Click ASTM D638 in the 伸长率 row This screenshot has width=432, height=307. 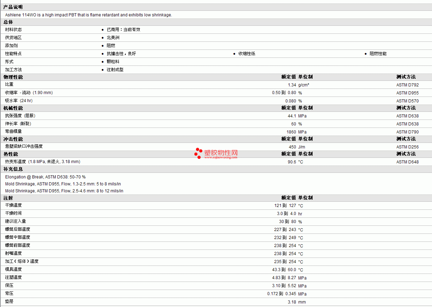click(408, 124)
